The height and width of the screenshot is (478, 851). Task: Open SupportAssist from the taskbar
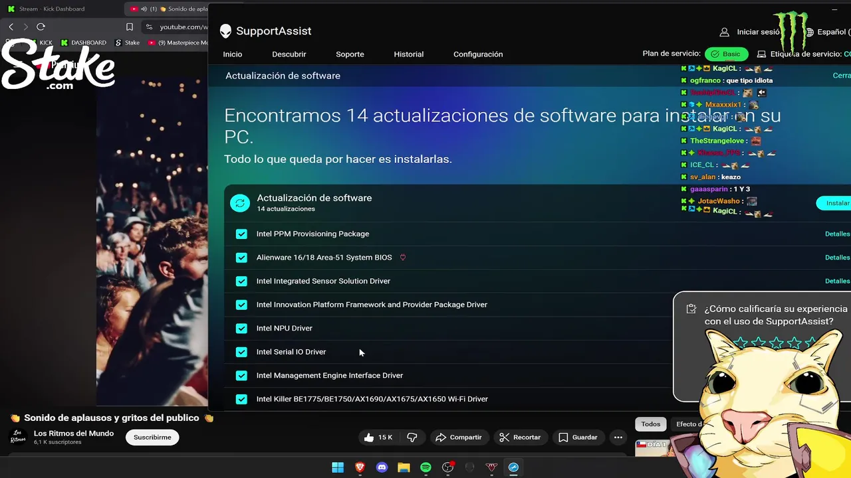click(513, 467)
